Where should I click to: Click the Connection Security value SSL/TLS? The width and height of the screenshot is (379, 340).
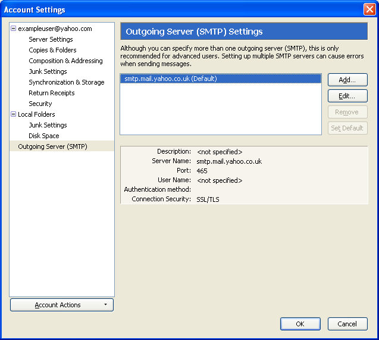[x=208, y=199]
